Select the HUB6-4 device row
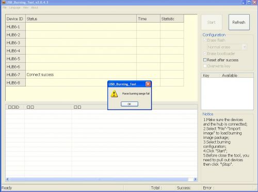258x192 pixels. coord(94,51)
